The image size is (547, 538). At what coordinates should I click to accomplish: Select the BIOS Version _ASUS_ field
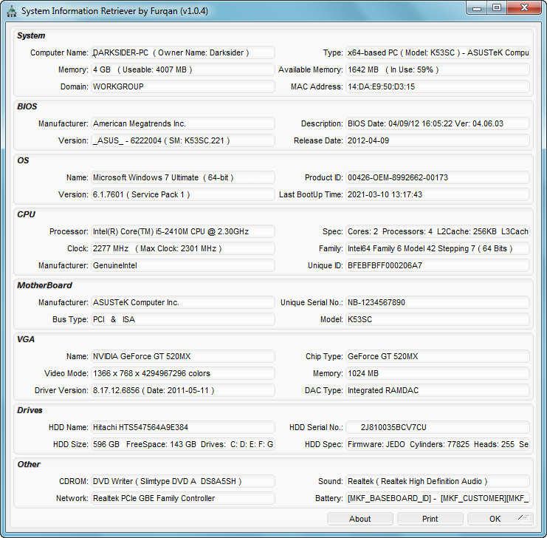pos(183,140)
